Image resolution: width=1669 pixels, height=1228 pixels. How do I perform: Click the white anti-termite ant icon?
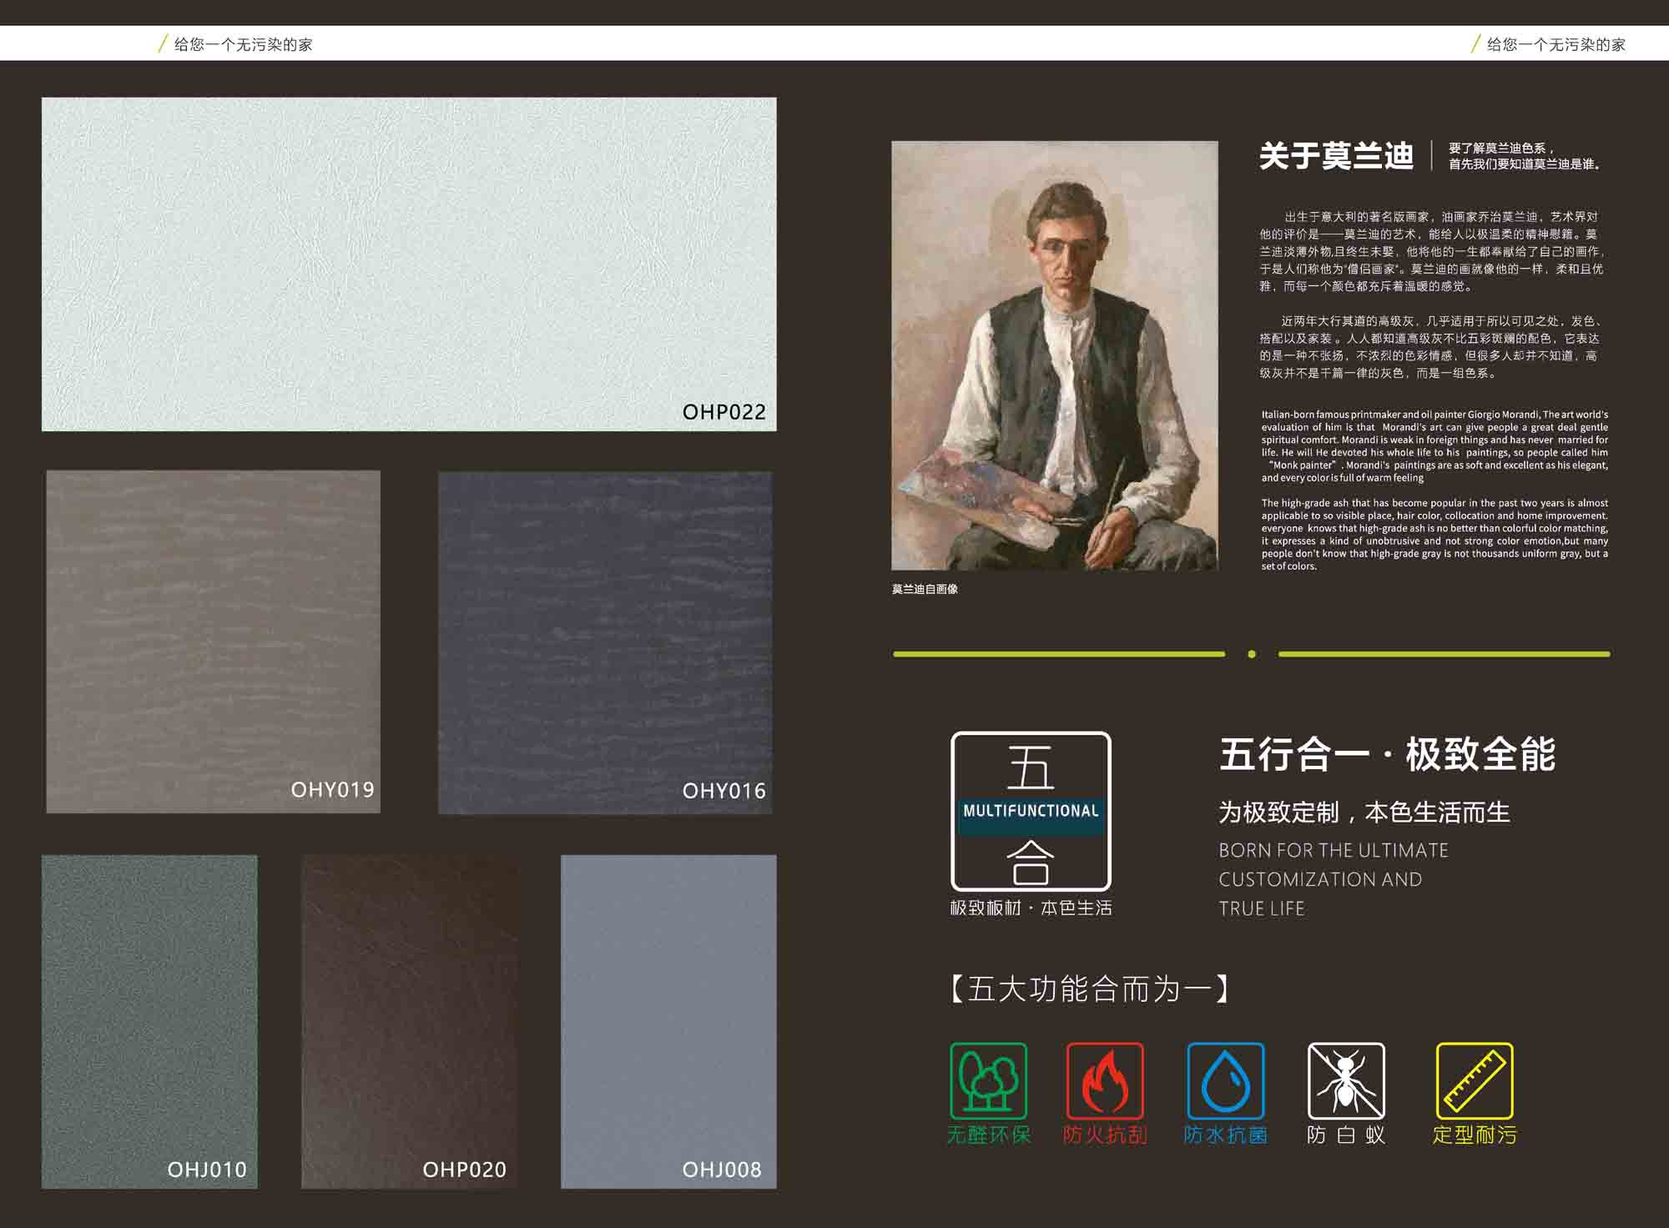(x=1345, y=1080)
